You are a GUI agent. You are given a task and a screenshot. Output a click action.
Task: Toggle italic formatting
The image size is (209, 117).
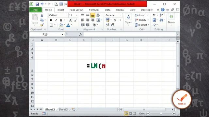pos(56,20)
